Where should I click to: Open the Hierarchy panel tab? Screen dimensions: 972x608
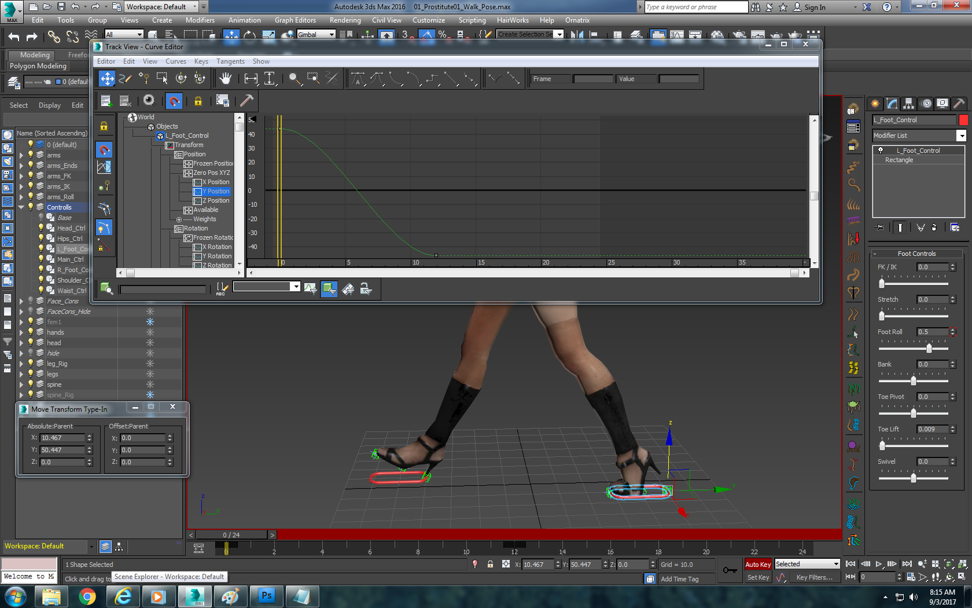coord(909,104)
